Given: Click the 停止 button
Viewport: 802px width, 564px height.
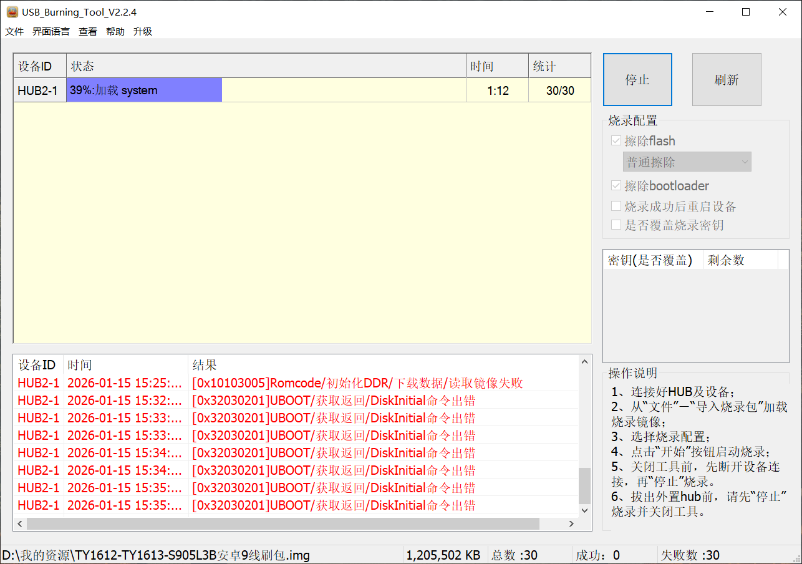Looking at the screenshot, I should point(637,80).
